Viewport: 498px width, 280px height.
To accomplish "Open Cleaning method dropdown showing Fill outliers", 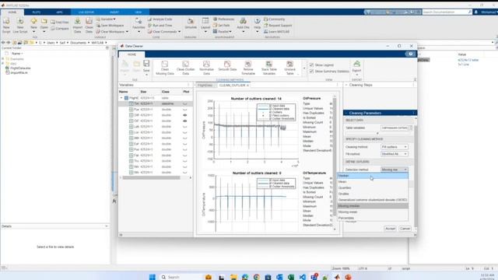I will [395, 147].
